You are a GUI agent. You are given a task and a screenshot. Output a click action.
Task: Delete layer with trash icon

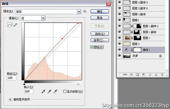pyautogui.click(x=162, y=74)
